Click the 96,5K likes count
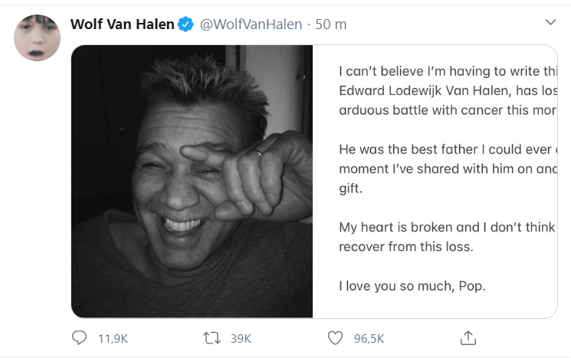 coord(368,338)
